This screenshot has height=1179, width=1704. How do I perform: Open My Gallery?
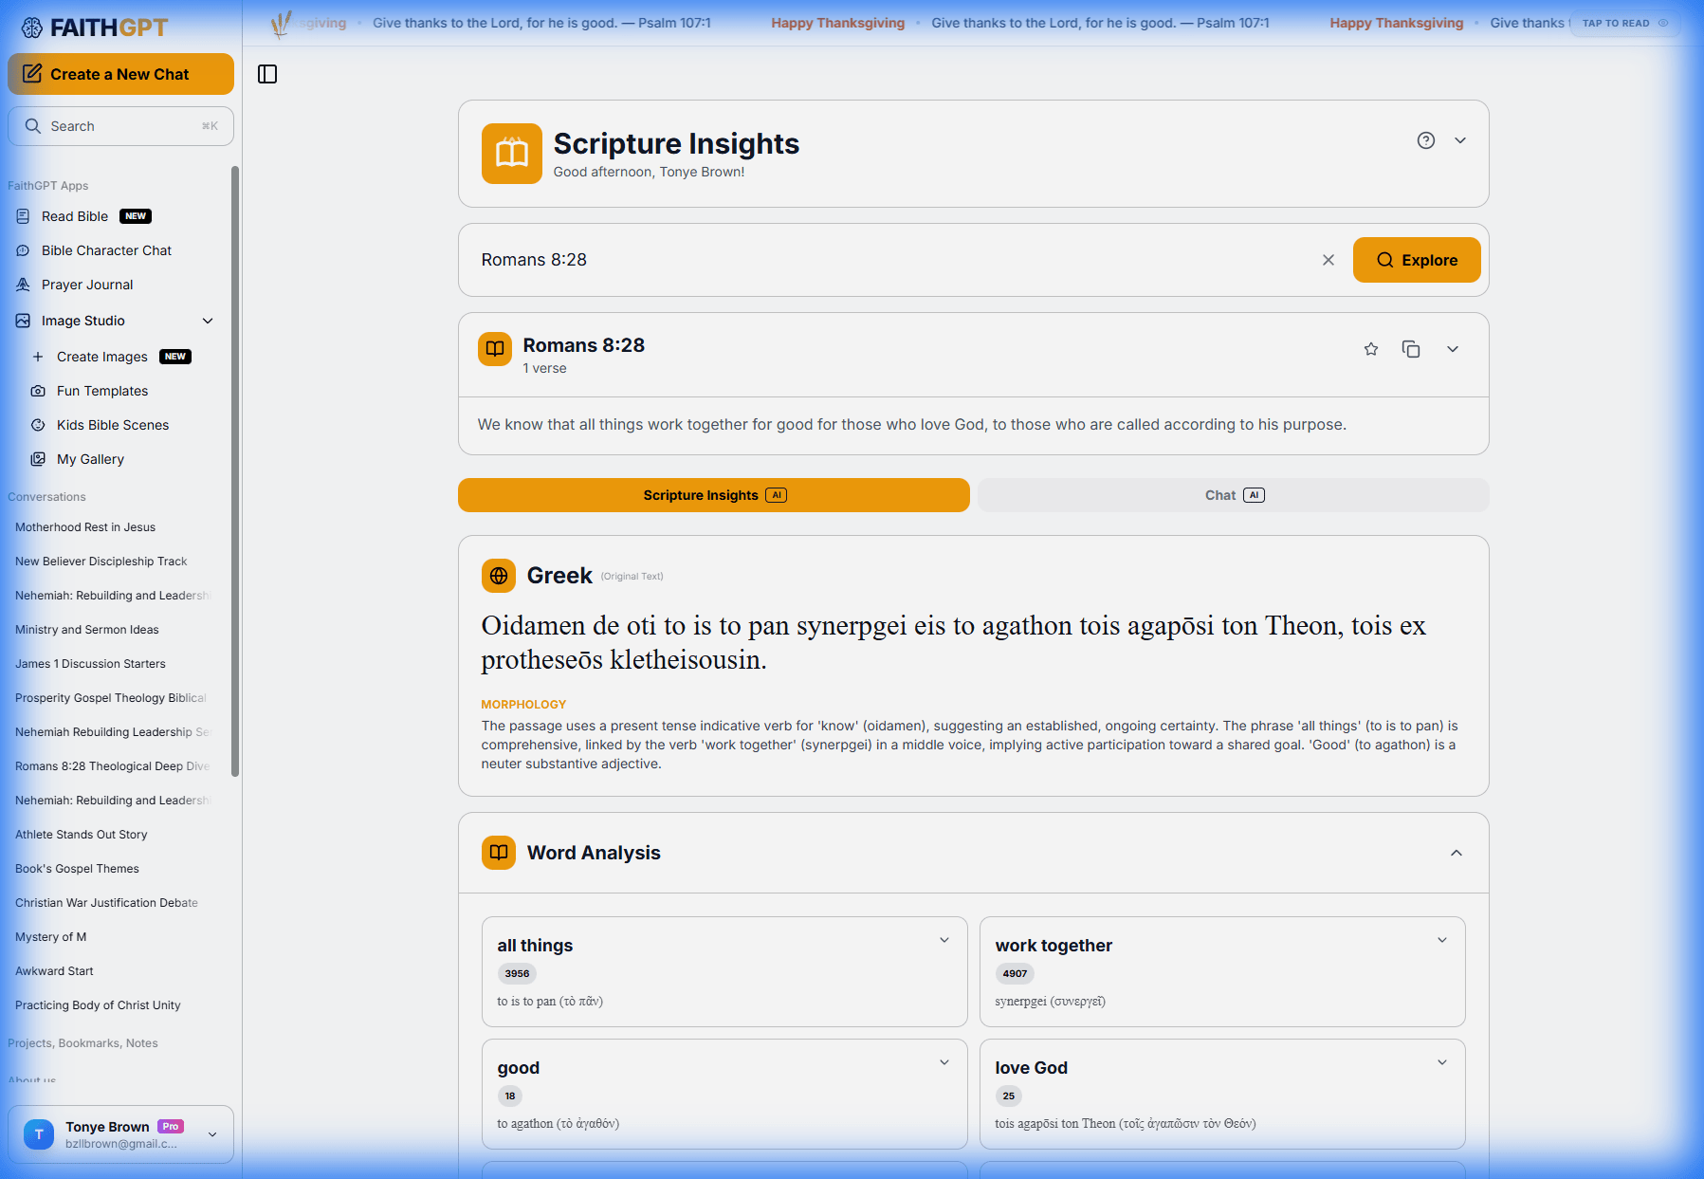pyautogui.click(x=90, y=459)
